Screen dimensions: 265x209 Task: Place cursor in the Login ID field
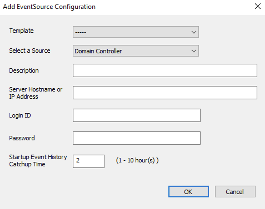tap(136, 115)
